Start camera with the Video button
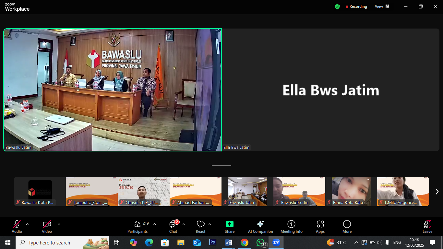Image resolution: width=443 pixels, height=249 pixels. pyautogui.click(x=47, y=226)
